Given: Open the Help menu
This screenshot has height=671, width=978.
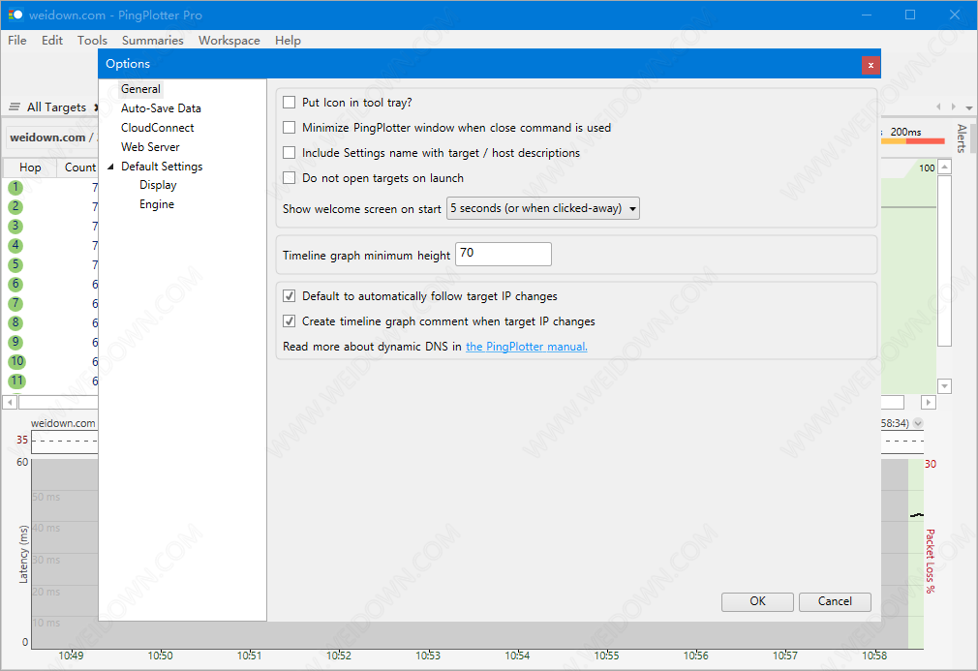Looking at the screenshot, I should pos(288,40).
